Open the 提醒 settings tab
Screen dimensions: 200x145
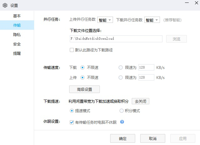click(x=17, y=53)
